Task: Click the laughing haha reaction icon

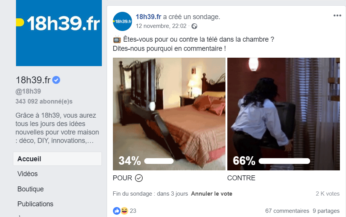Action: coord(124,211)
